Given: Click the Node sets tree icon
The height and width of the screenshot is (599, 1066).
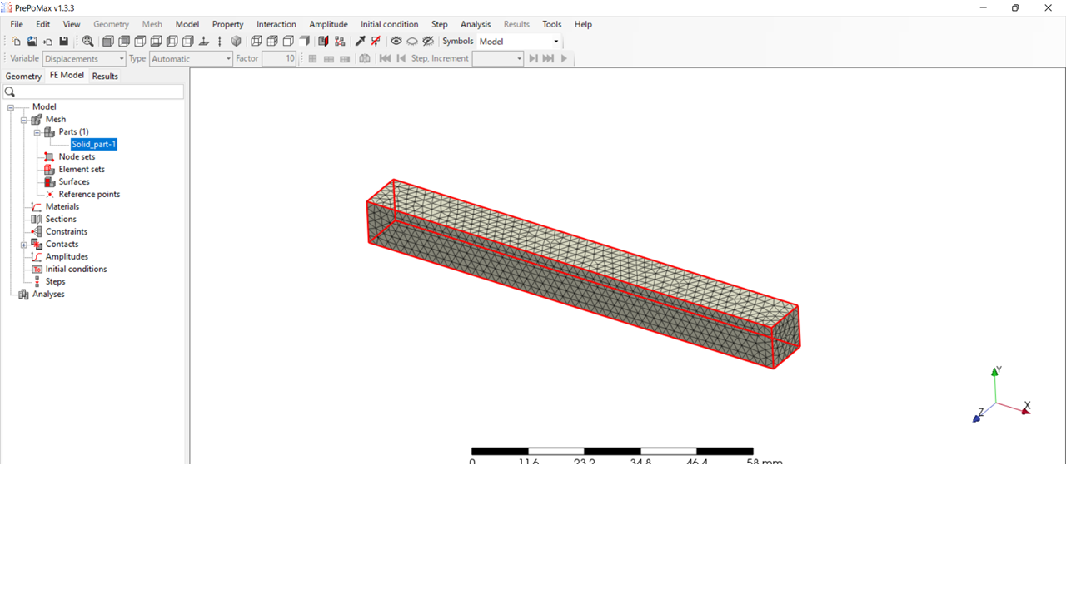Looking at the screenshot, I should pos(49,156).
